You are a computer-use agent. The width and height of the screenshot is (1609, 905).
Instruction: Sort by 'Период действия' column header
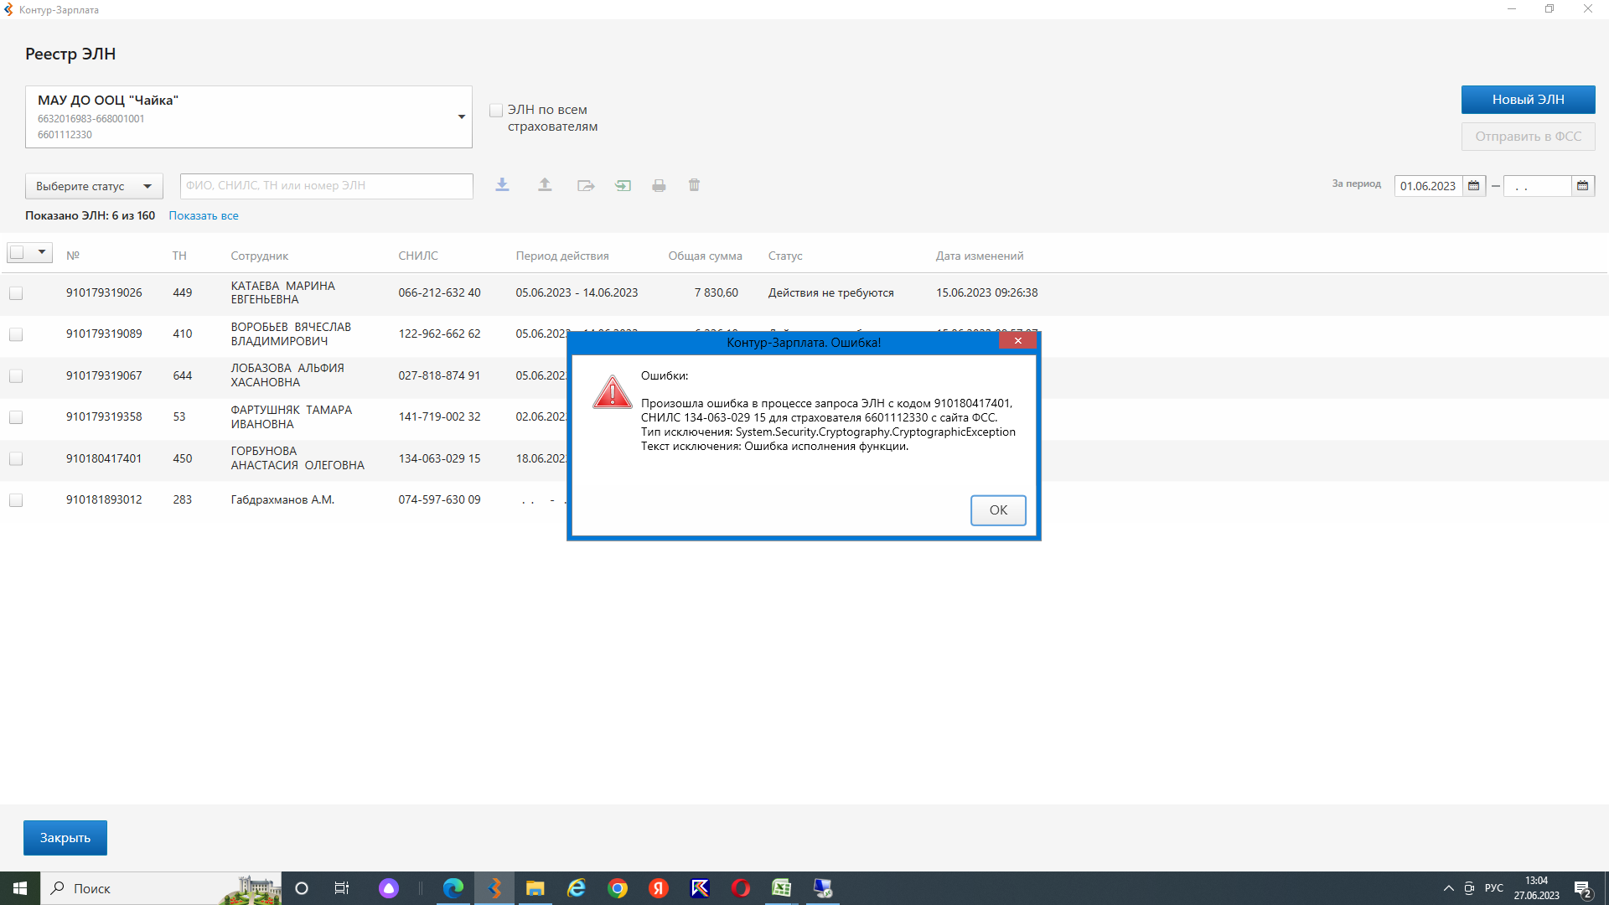point(562,256)
